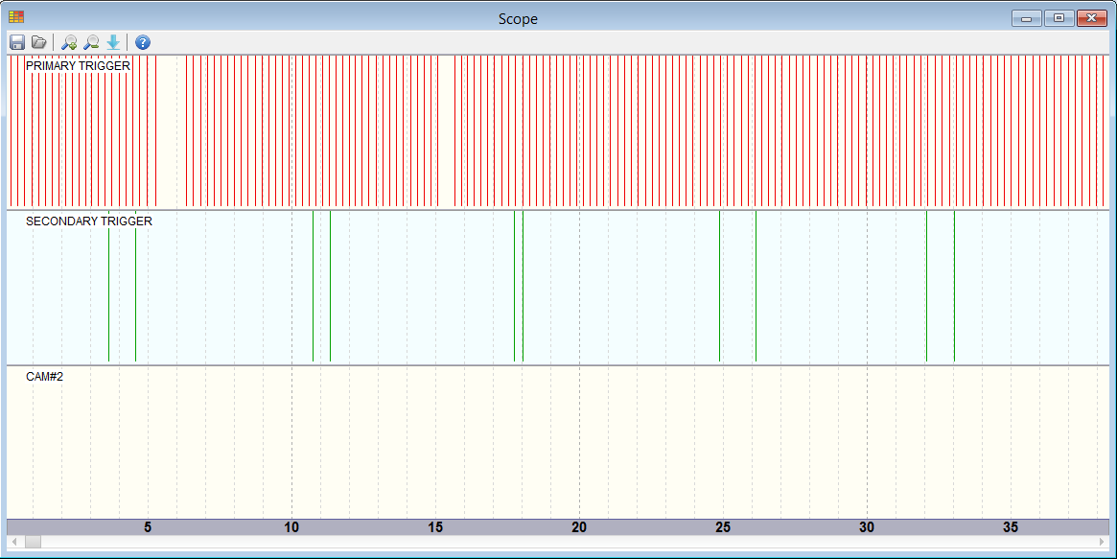
Task: Open Help with the question mark icon
Action: (x=143, y=42)
